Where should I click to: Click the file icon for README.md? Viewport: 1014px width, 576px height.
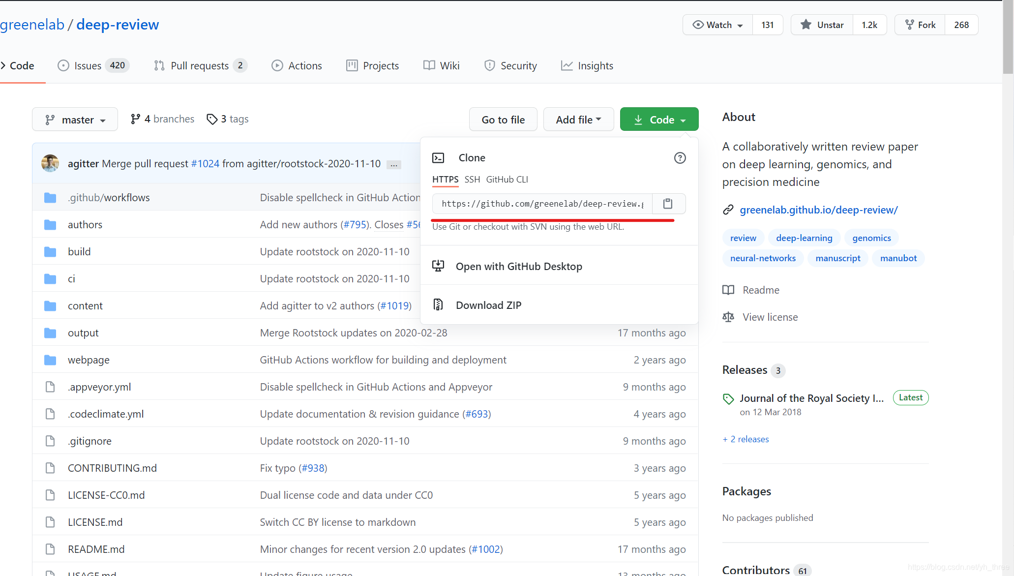point(50,549)
